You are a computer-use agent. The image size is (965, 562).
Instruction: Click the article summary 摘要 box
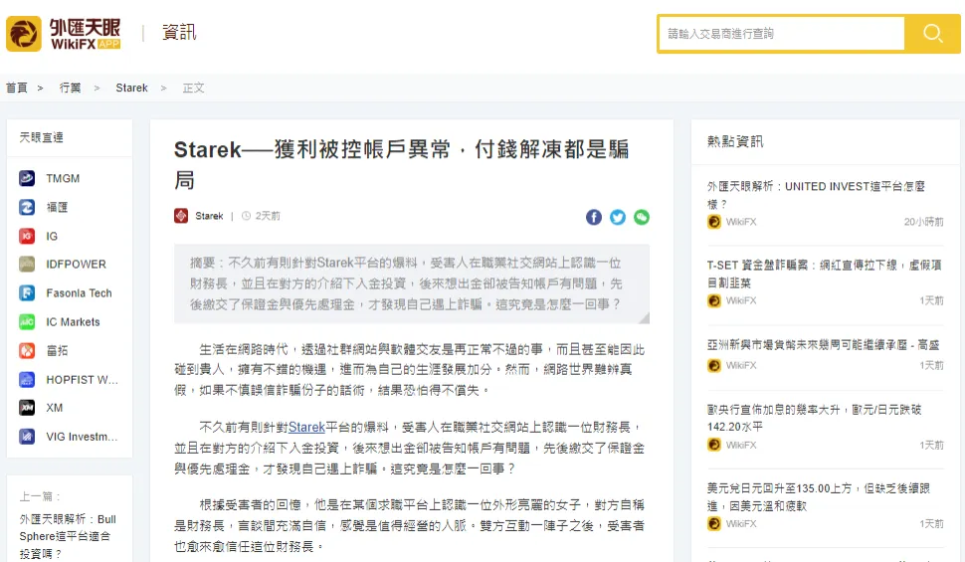412,283
